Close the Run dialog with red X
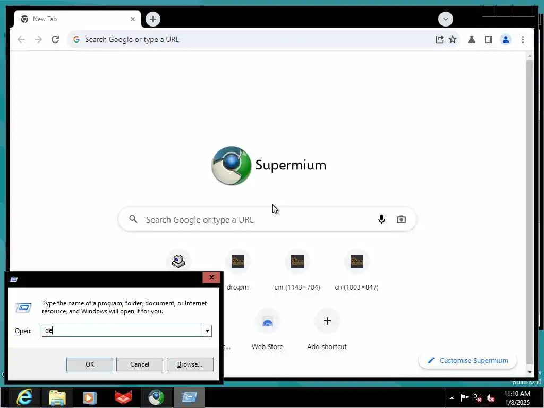Viewport: 544px width, 408px height. pyautogui.click(x=211, y=277)
